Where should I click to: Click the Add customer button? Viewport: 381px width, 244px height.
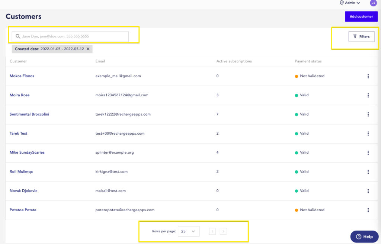(361, 17)
